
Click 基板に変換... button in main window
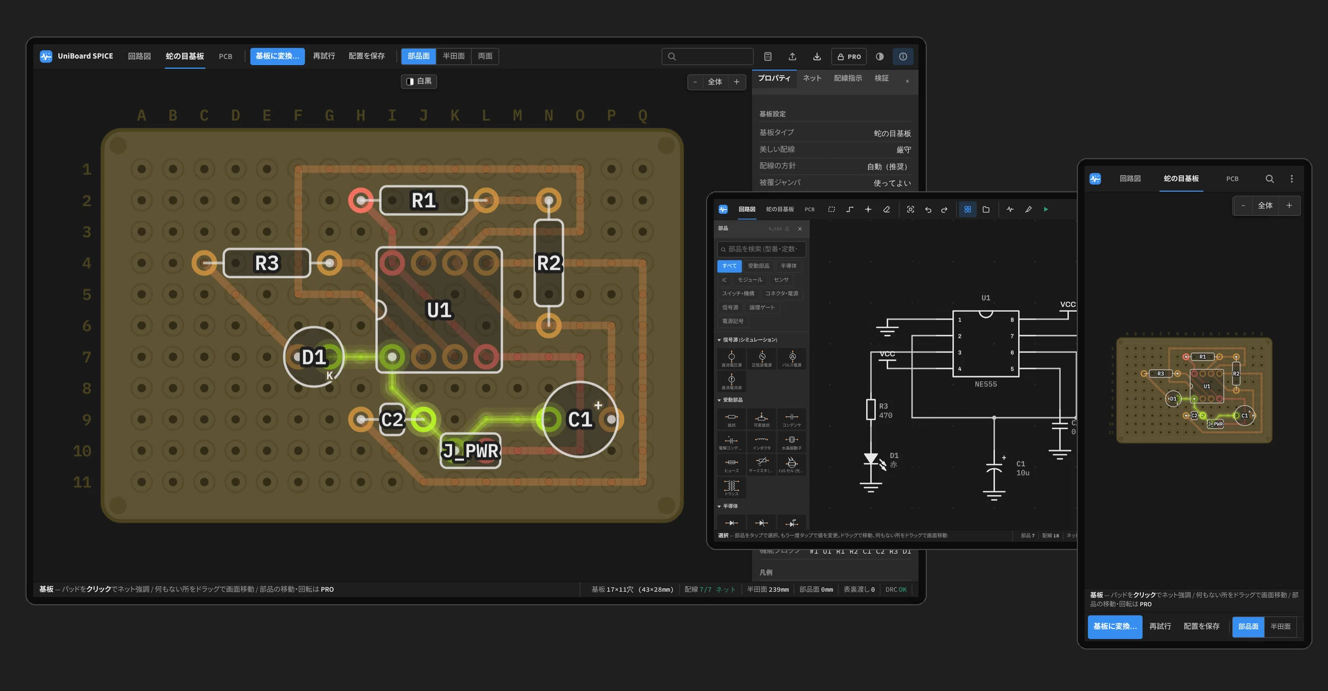(277, 56)
